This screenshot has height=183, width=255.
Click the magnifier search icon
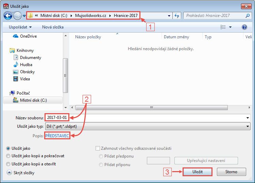[248, 16]
